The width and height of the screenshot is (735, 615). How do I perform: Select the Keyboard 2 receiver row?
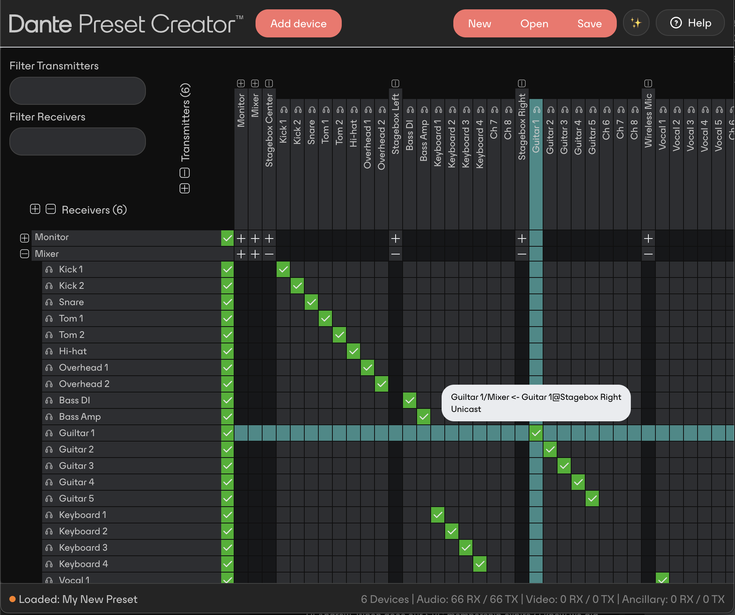(131, 531)
